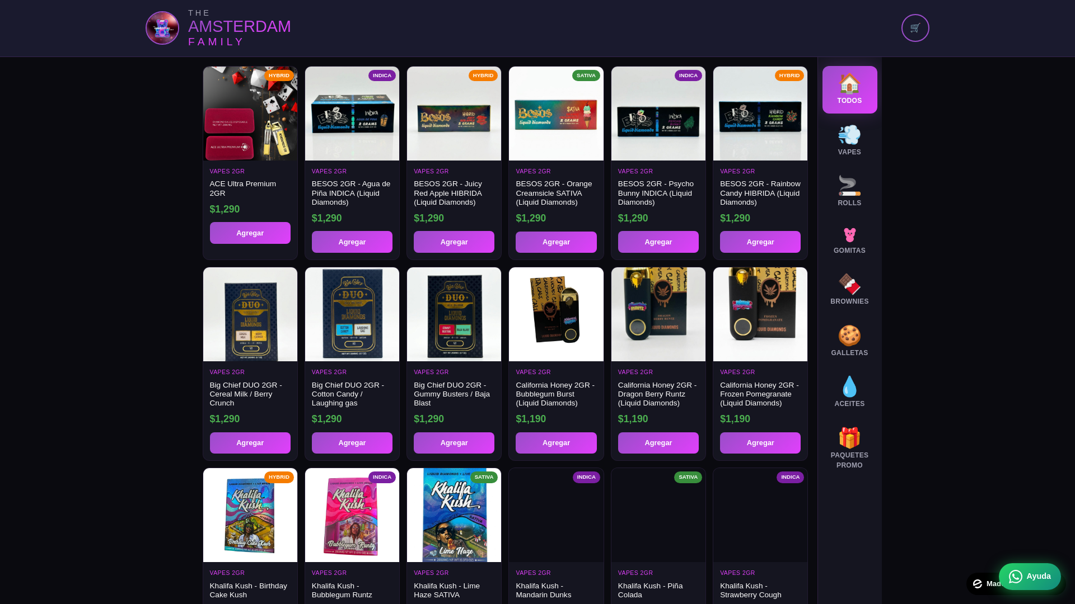
Task: Add BESOS Juicy Red Apple to cart
Action: 454,242
